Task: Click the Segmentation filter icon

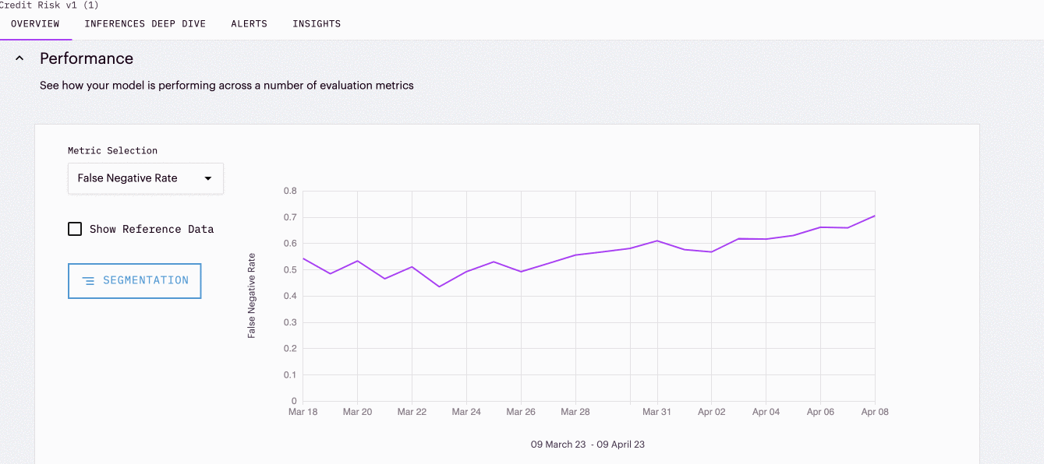Action: (89, 280)
